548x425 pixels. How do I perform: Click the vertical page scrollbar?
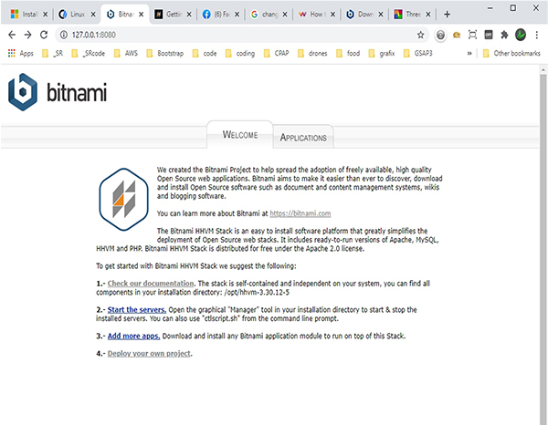click(x=543, y=249)
